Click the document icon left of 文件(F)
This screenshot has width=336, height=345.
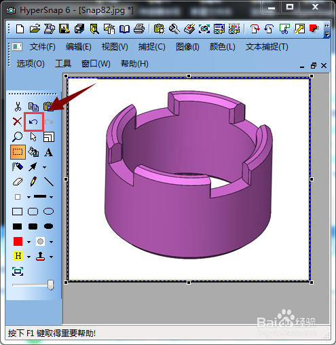[17, 47]
